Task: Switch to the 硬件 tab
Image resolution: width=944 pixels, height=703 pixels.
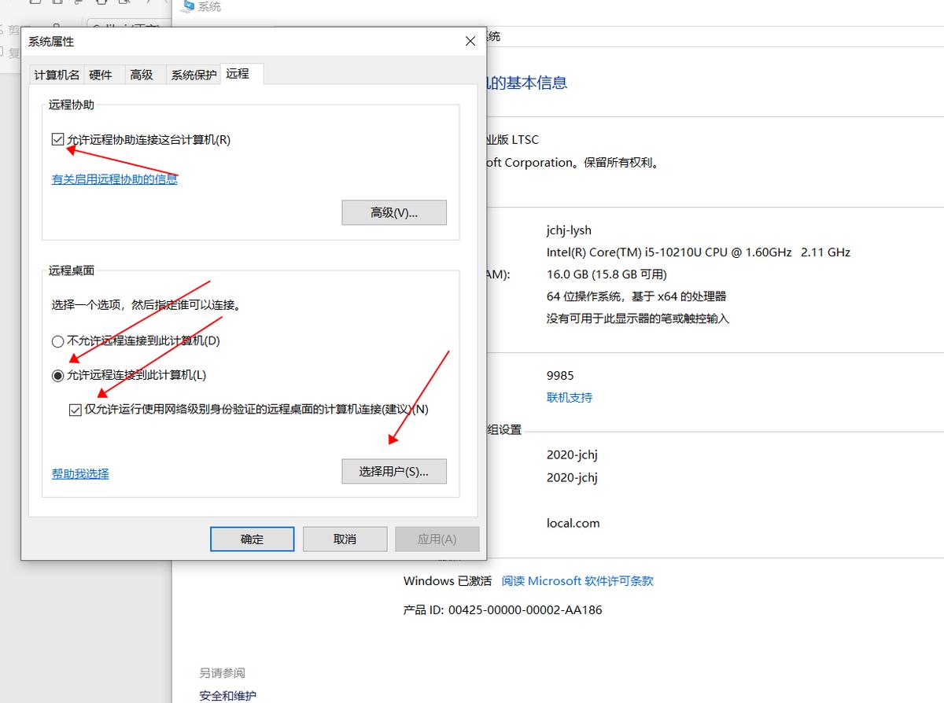Action: click(x=101, y=75)
